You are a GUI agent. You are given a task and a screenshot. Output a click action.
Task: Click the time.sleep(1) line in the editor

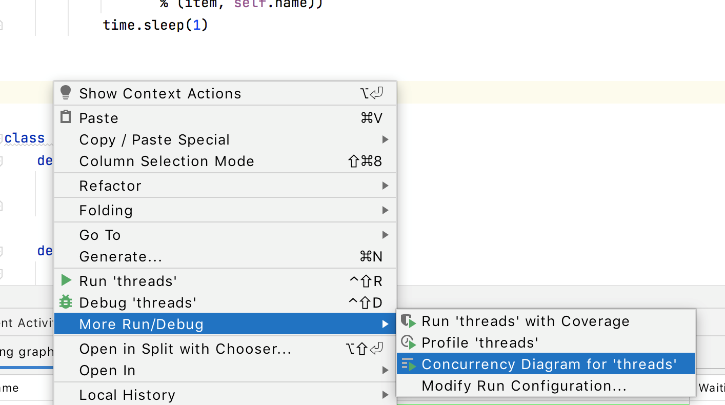(x=154, y=24)
